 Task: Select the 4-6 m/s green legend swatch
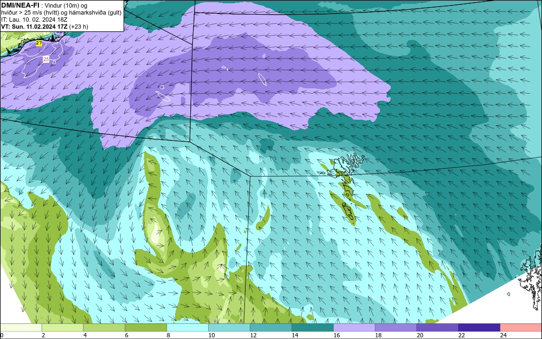104,328
